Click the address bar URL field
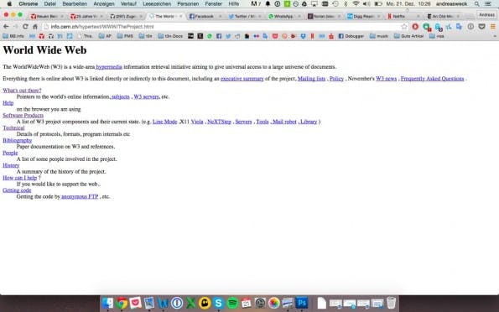The height and width of the screenshot is (312, 499). (223, 27)
